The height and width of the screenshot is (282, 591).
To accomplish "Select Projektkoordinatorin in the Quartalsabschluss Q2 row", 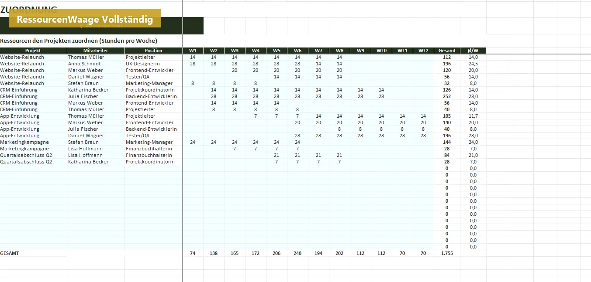I will coord(153,162).
